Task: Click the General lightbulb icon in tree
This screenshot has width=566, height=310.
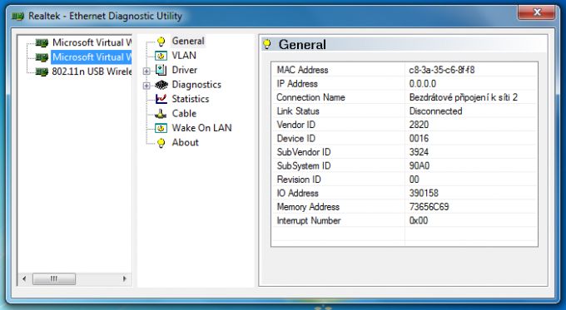Action: click(161, 42)
